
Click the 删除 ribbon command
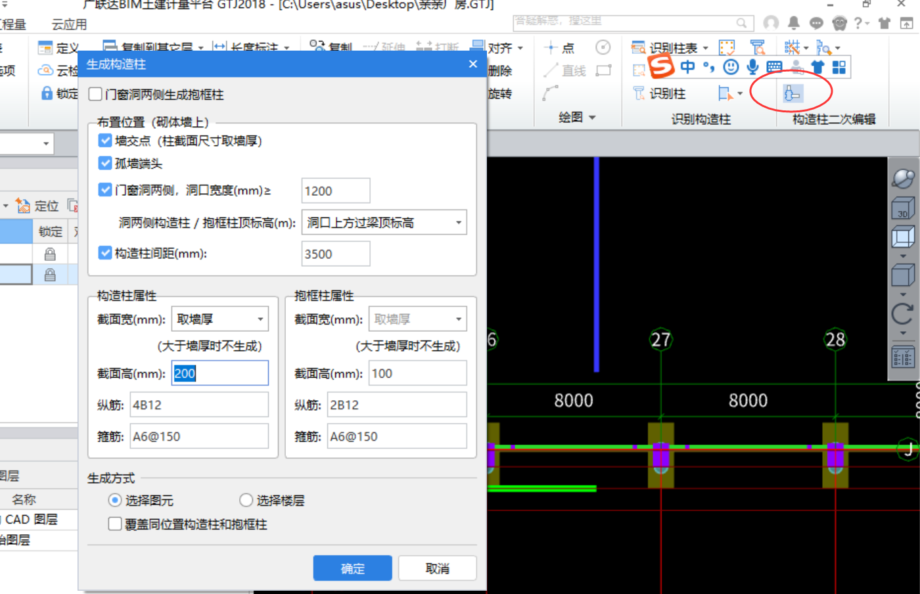(x=500, y=70)
